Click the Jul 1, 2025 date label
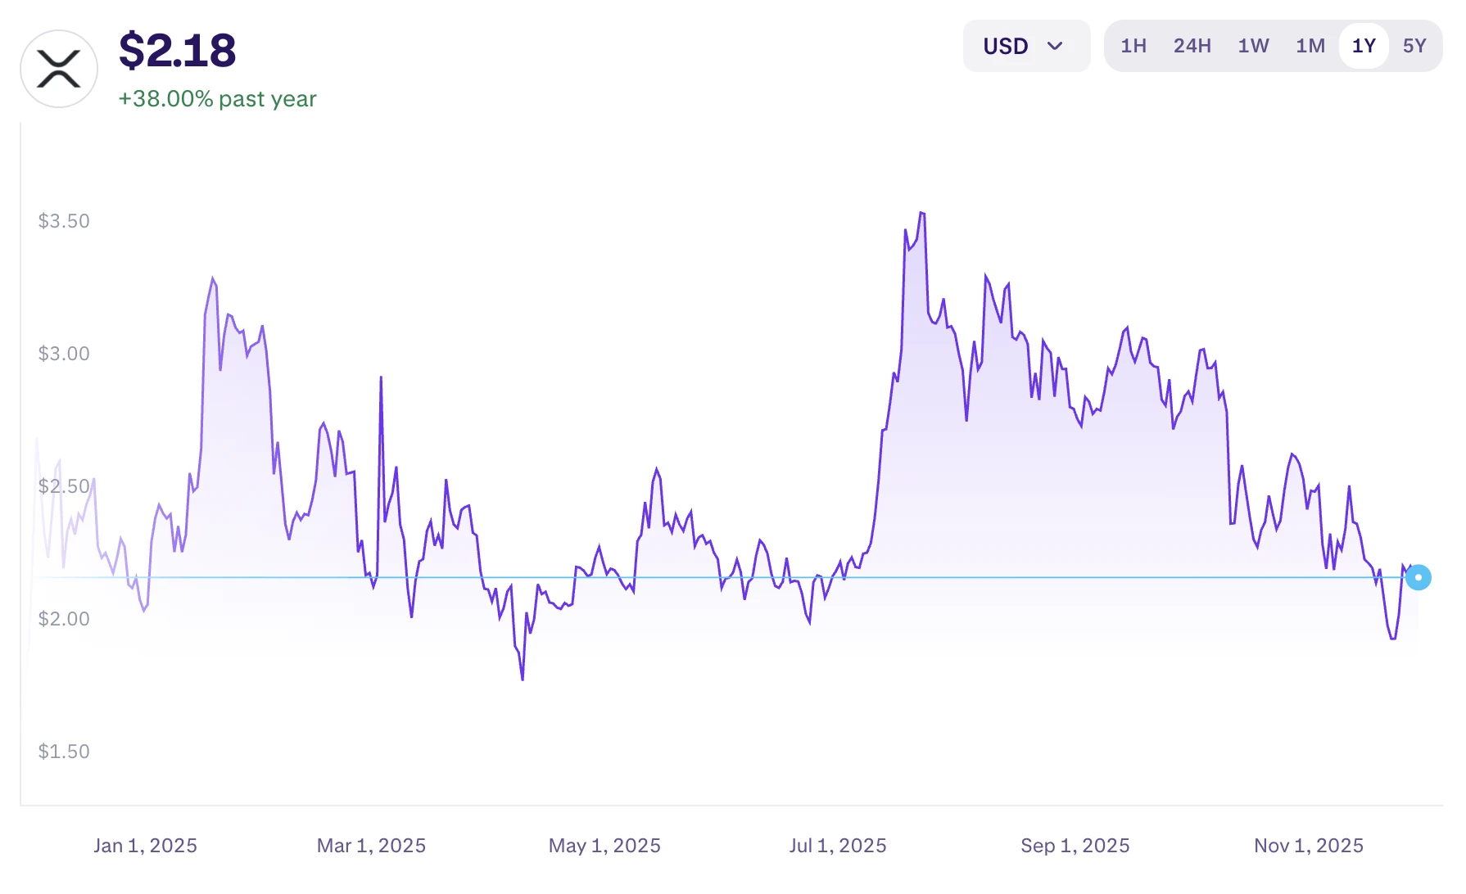 [839, 845]
